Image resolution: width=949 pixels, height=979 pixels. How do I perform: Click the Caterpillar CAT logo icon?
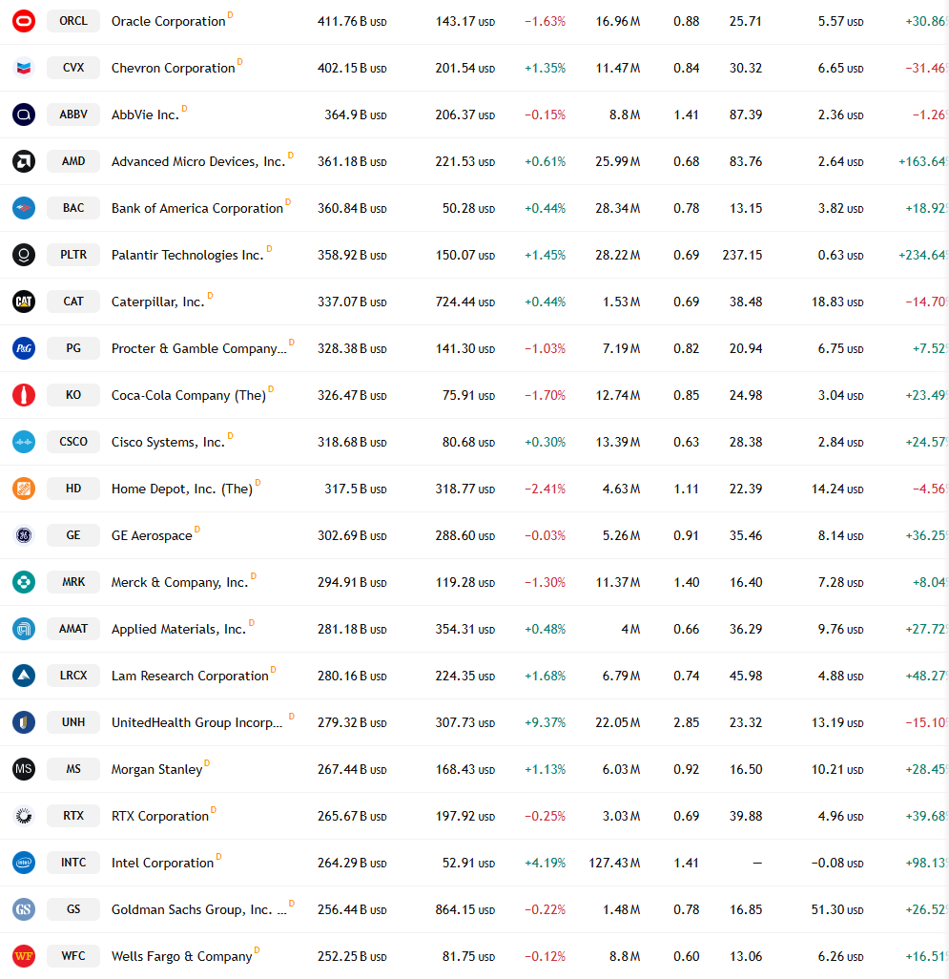coord(24,302)
